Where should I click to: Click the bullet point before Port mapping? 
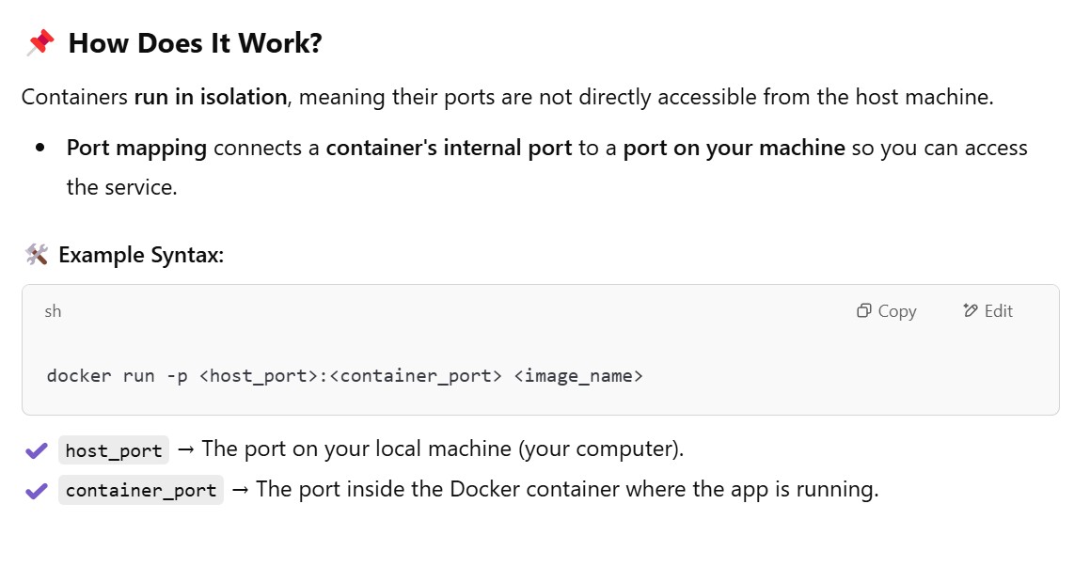coord(40,149)
